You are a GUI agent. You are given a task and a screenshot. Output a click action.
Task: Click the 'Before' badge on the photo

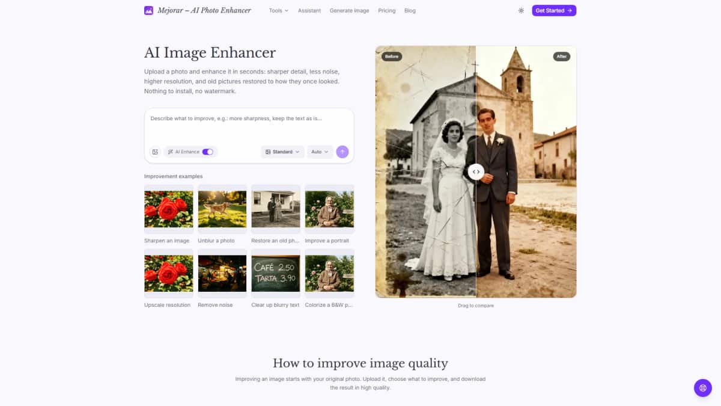tap(392, 57)
